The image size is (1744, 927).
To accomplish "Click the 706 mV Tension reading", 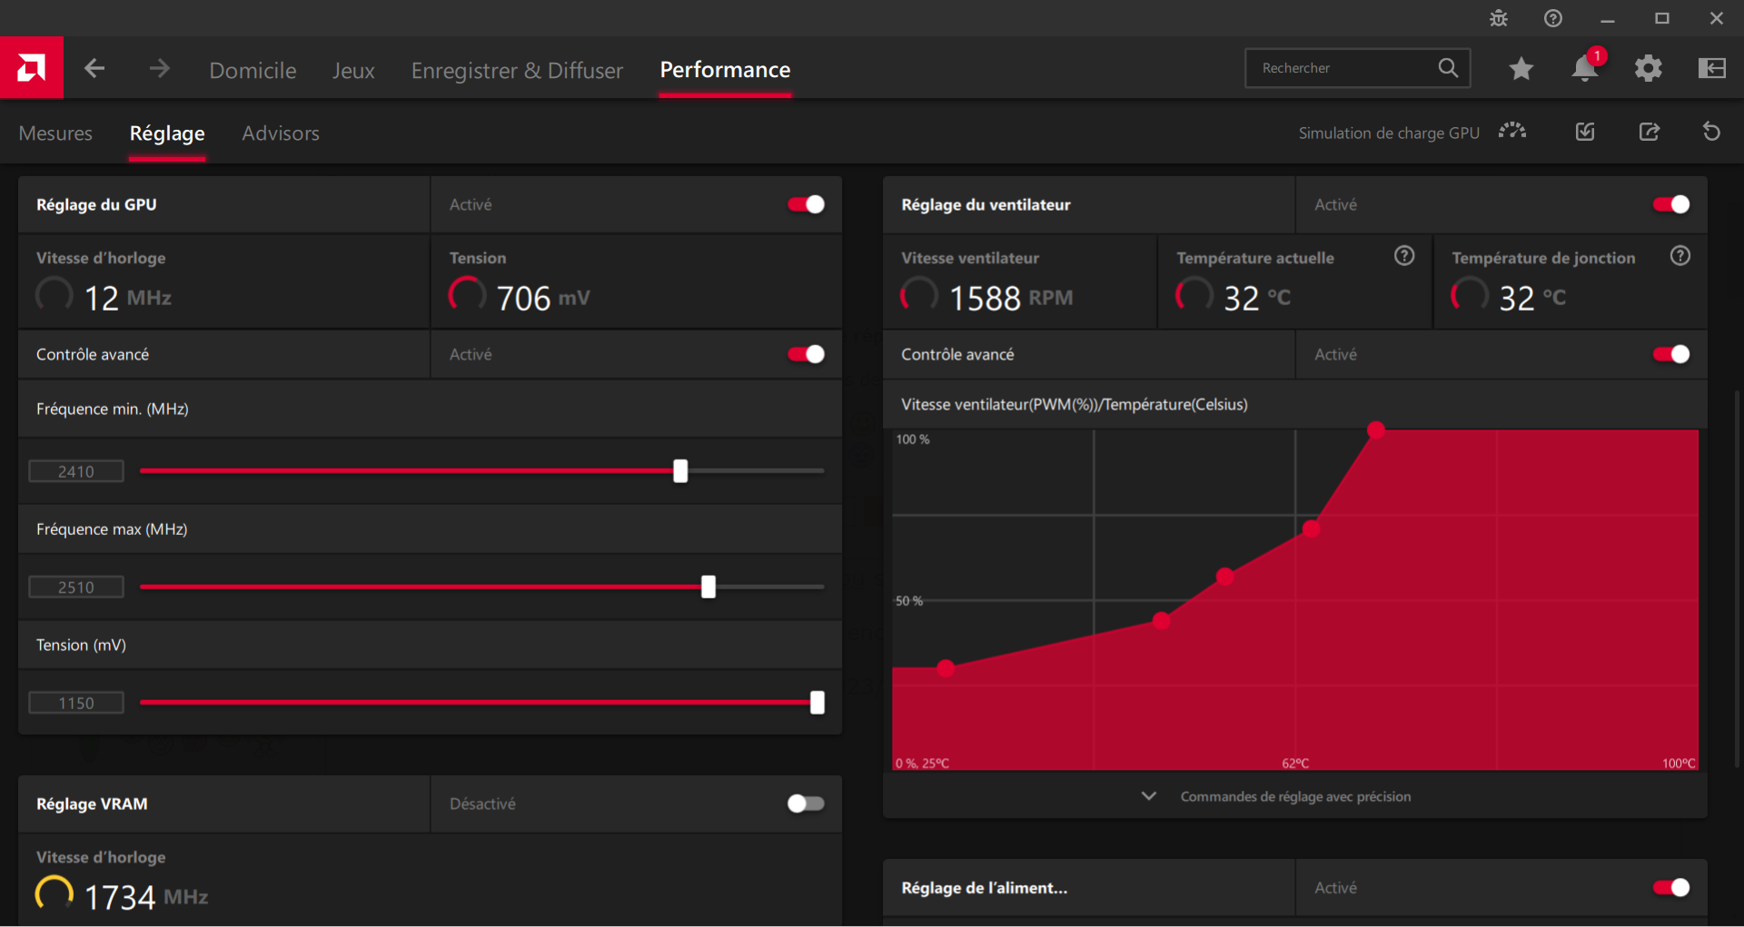I will coord(543,298).
